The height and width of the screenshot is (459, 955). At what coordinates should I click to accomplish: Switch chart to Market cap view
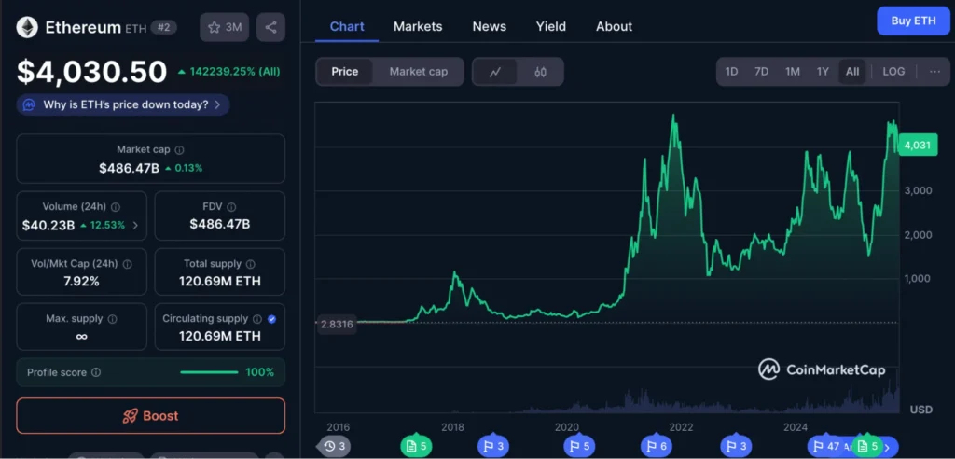[419, 72]
